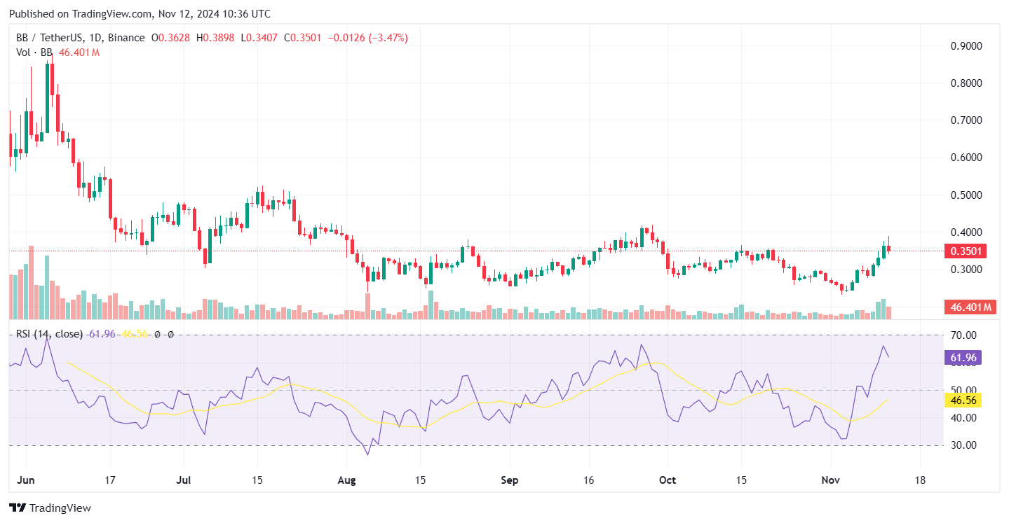Screen dimensions: 1009x523
Task: Click the red 46.401M volume axis tag
Action: pyautogui.click(x=970, y=307)
